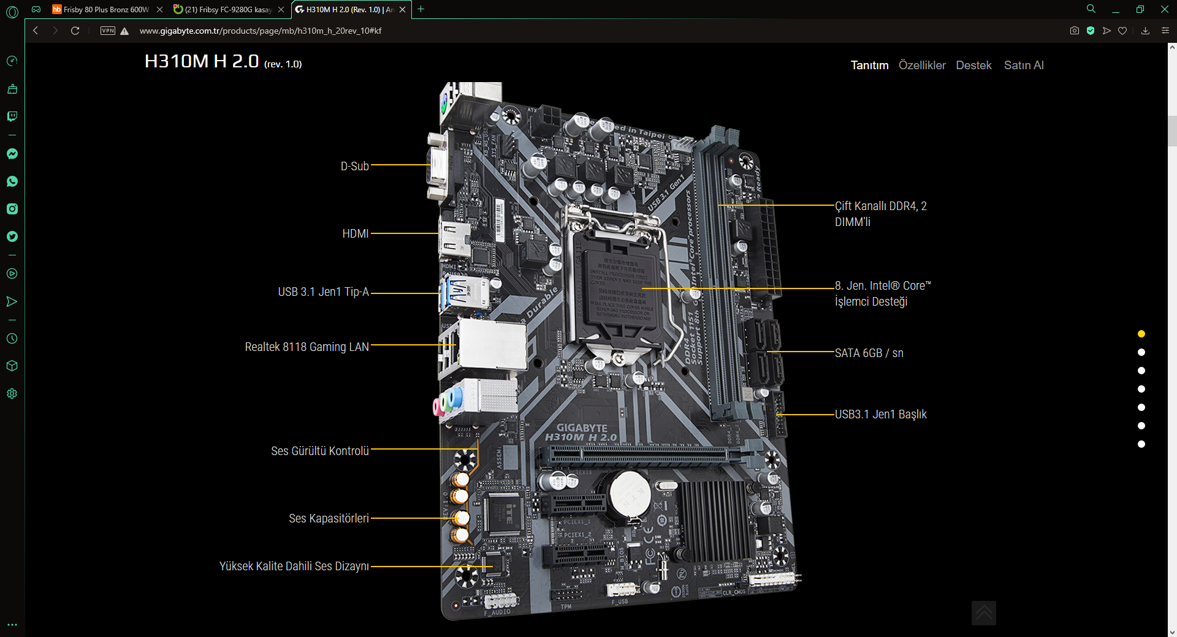Click the address bar URL field

261,31
